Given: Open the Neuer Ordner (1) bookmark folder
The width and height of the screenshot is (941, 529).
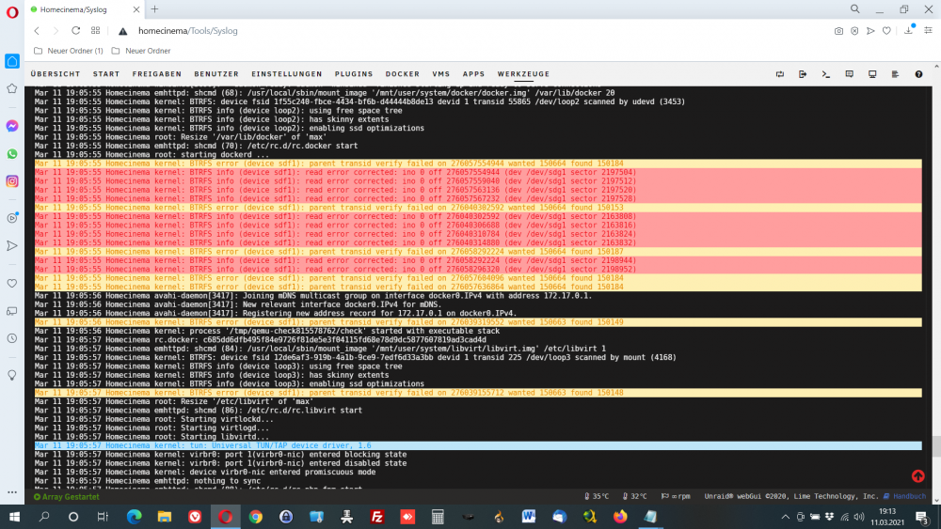Looking at the screenshot, I should pyautogui.click(x=69, y=51).
